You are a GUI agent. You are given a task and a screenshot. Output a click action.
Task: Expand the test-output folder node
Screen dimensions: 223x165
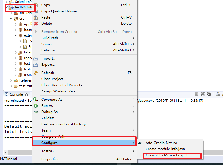click(11, 86)
